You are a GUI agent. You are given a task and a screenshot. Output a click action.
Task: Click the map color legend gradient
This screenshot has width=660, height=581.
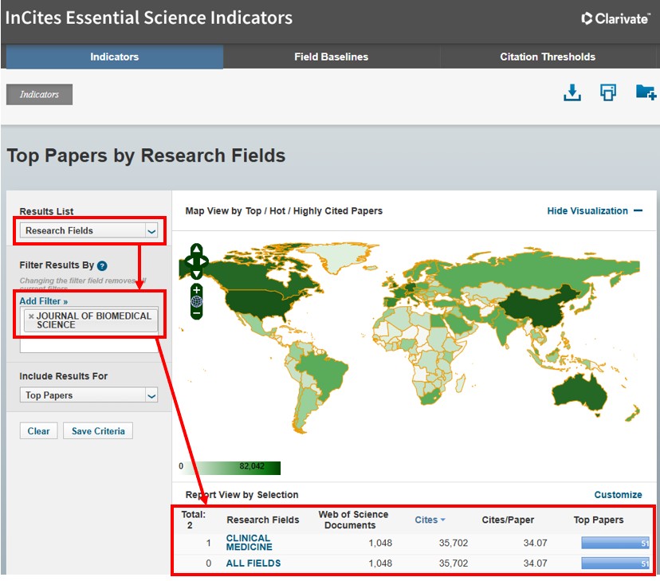pos(230,468)
